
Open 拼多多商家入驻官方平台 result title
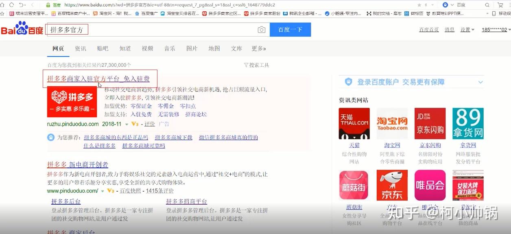coord(98,79)
